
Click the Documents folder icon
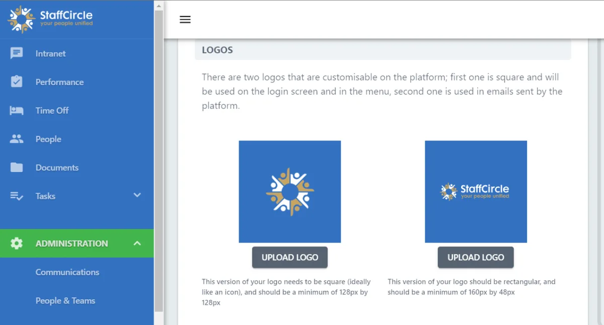pos(17,168)
